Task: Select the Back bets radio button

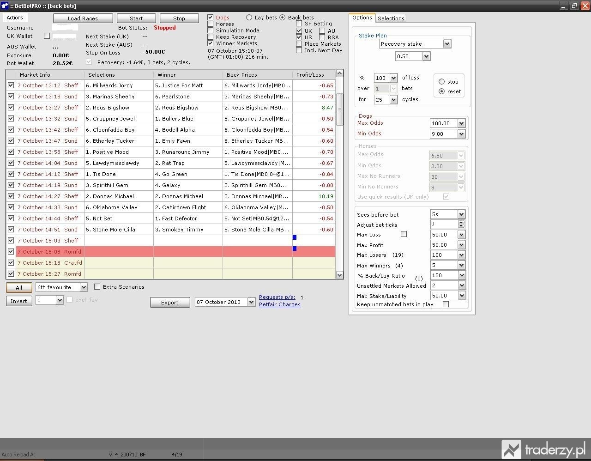Action: (283, 17)
